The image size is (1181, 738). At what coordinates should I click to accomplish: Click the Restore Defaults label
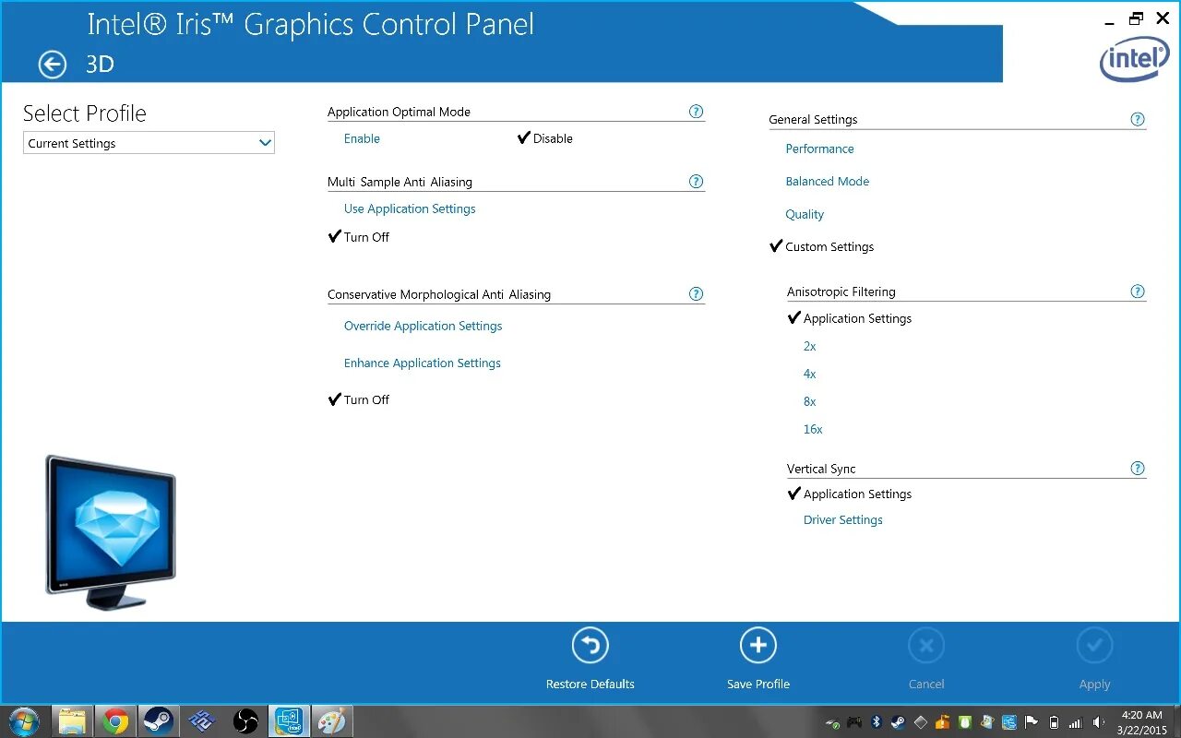coord(590,684)
